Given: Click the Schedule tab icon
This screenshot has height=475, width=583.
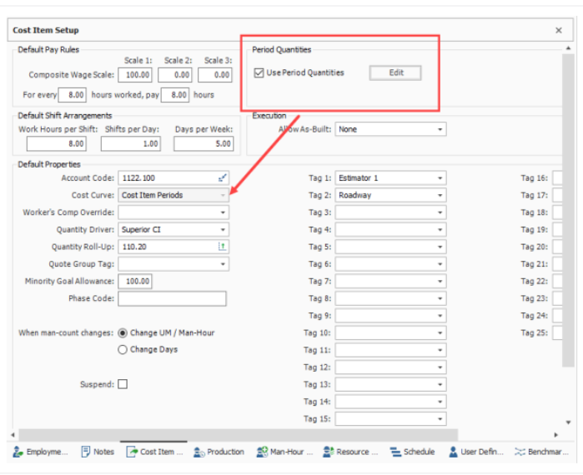Looking at the screenshot, I should 395,452.
